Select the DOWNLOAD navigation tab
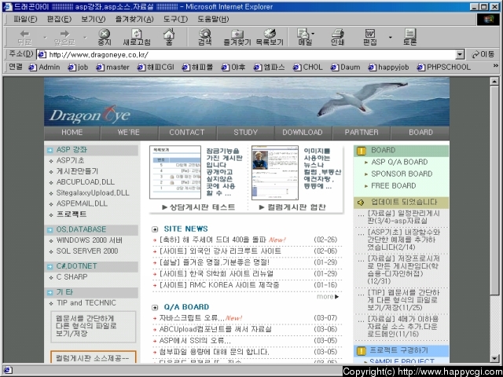 (x=303, y=133)
